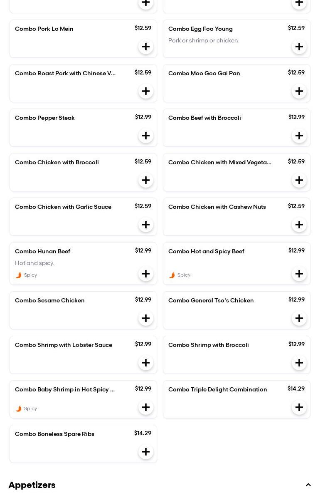Screen dimensions: 320x495
Task: Add Combo Pepper Steak with plus icon
Action: [146, 136]
